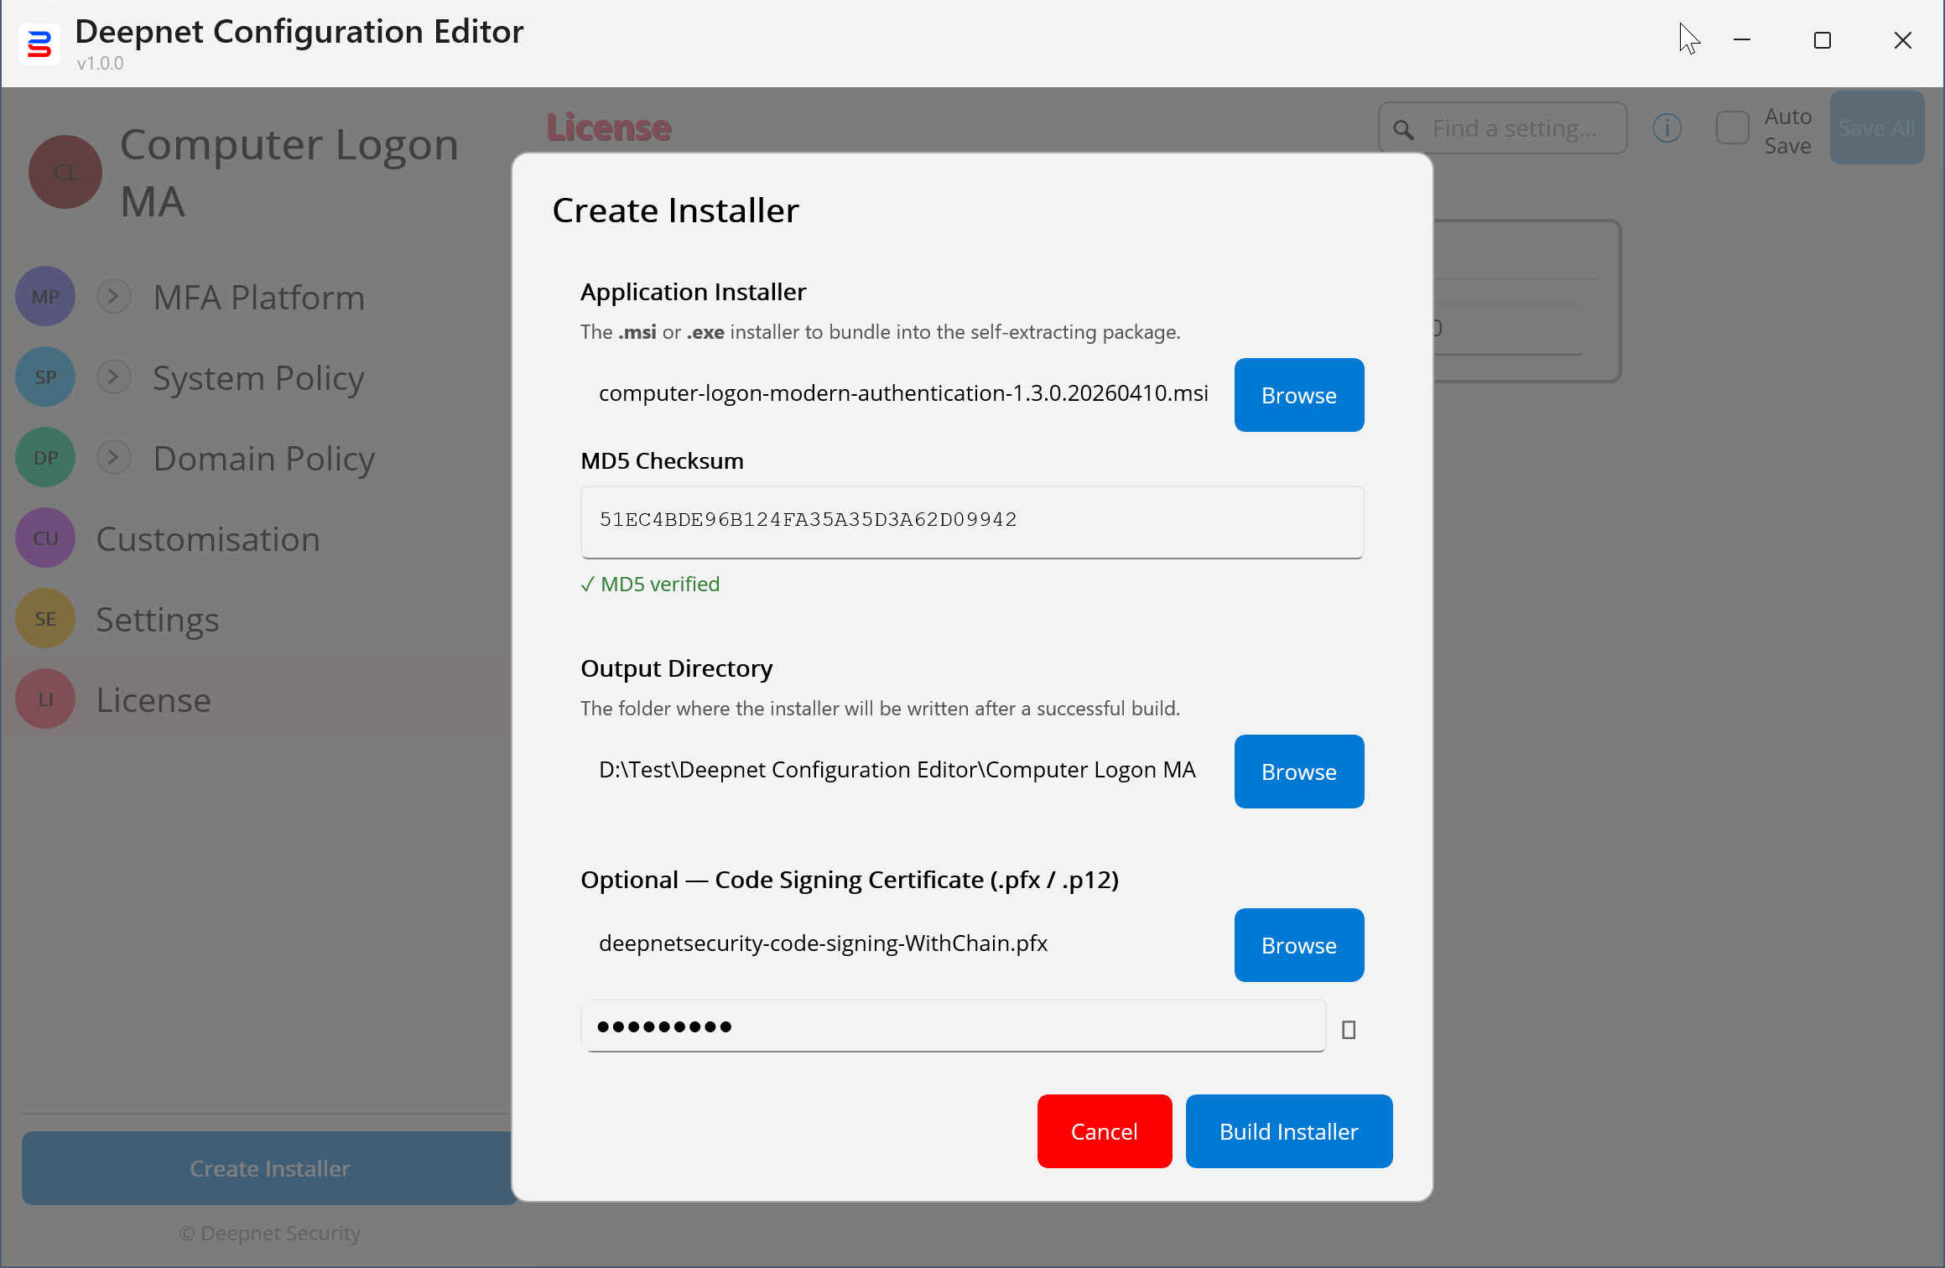Screen dimensions: 1945x1268
Task: Click Build Installer button
Action: 1288,1131
